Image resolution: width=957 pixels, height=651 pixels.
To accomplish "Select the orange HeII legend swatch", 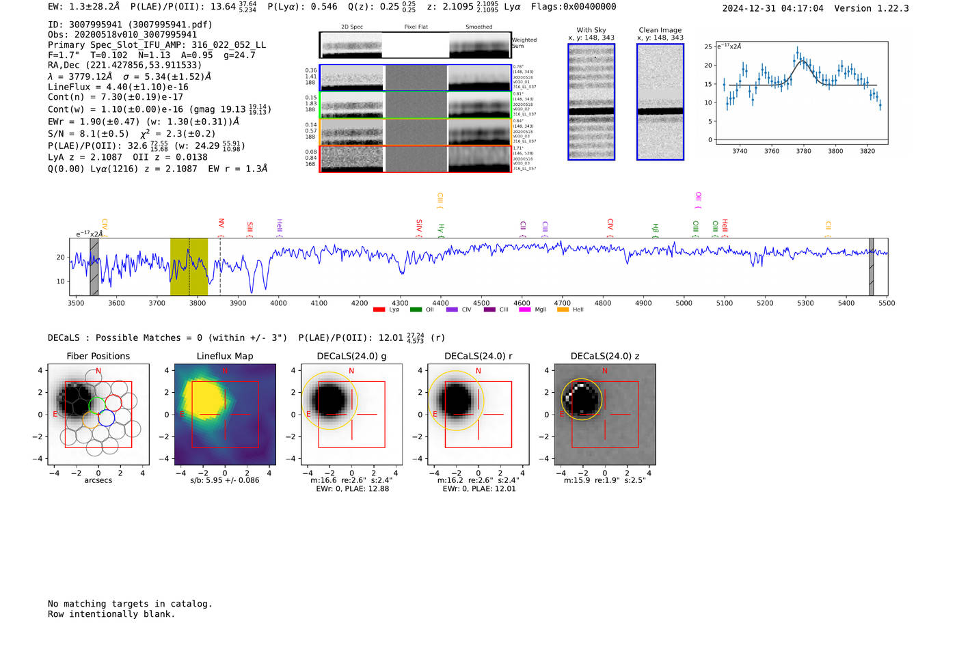I will coord(563,309).
